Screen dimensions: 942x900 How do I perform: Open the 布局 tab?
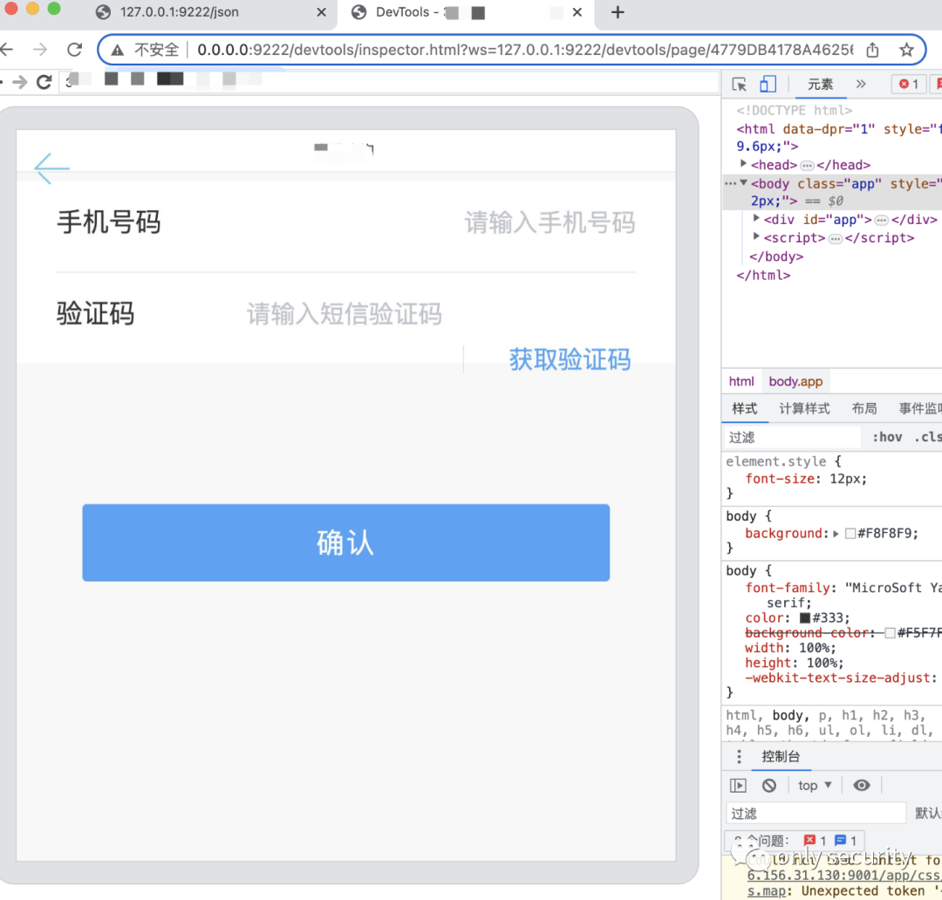[x=863, y=408]
